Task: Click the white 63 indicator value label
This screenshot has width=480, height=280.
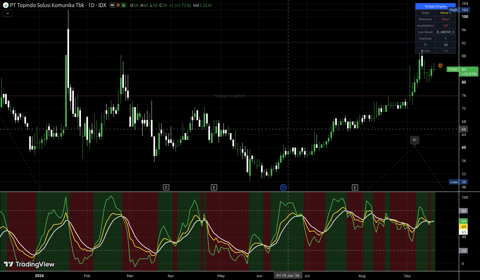Action: coord(464,232)
